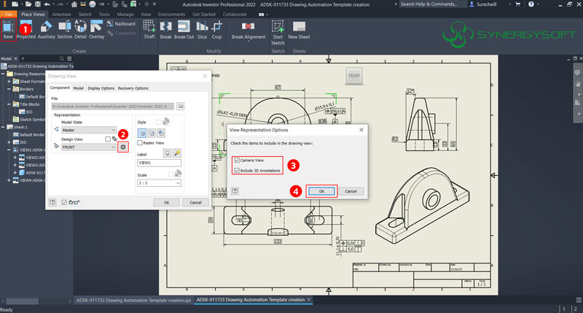Open the File menu tab

coord(9,14)
